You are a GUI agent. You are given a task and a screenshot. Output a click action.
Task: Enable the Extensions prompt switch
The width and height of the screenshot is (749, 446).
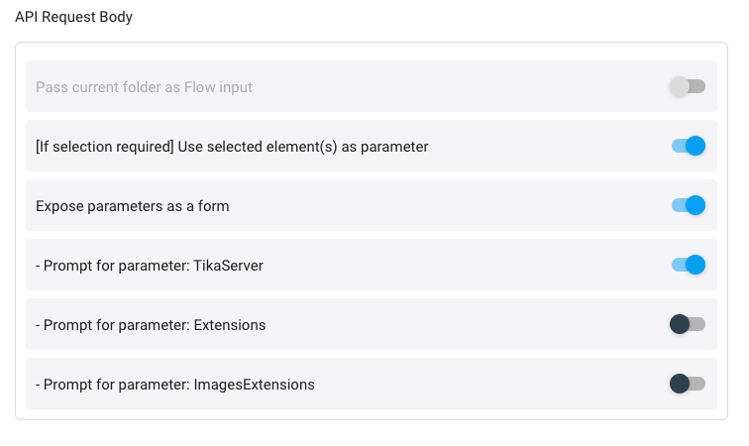[x=688, y=324]
